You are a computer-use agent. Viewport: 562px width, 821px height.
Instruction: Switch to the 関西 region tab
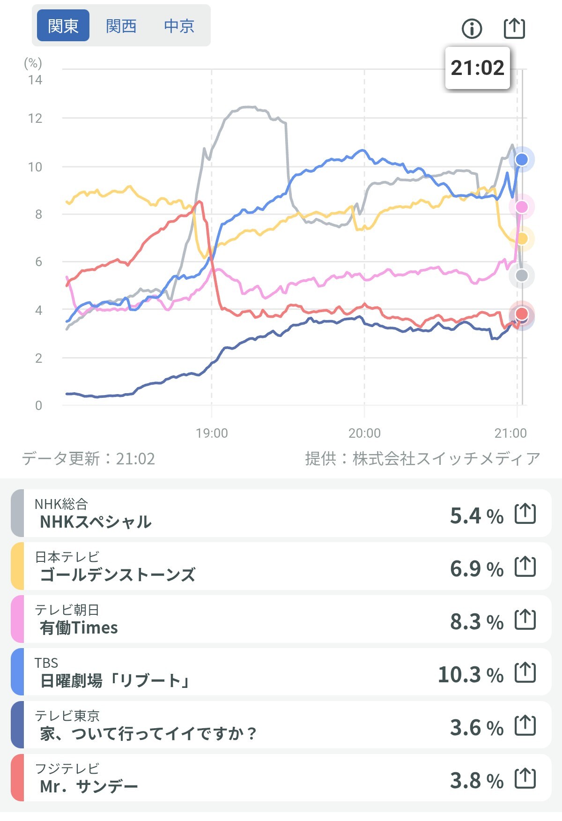click(121, 26)
